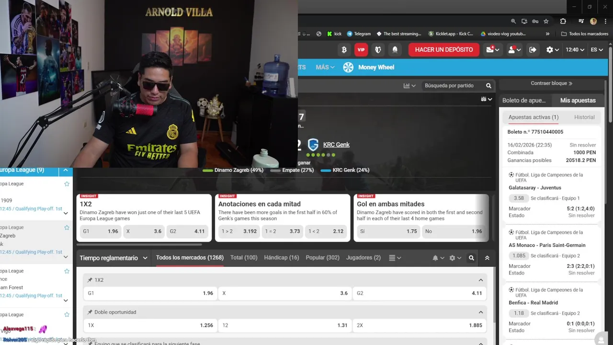
Task: Open the Tiempo reglamentario dropdown
Action: pyautogui.click(x=114, y=258)
